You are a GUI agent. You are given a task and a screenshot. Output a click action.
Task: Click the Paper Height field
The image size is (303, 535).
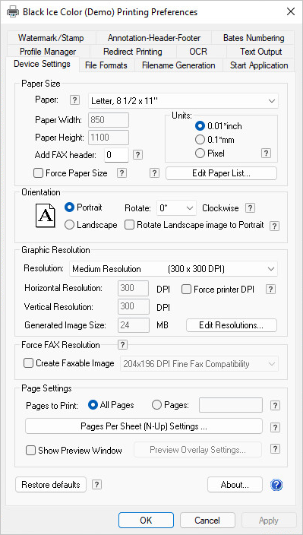[x=109, y=137]
